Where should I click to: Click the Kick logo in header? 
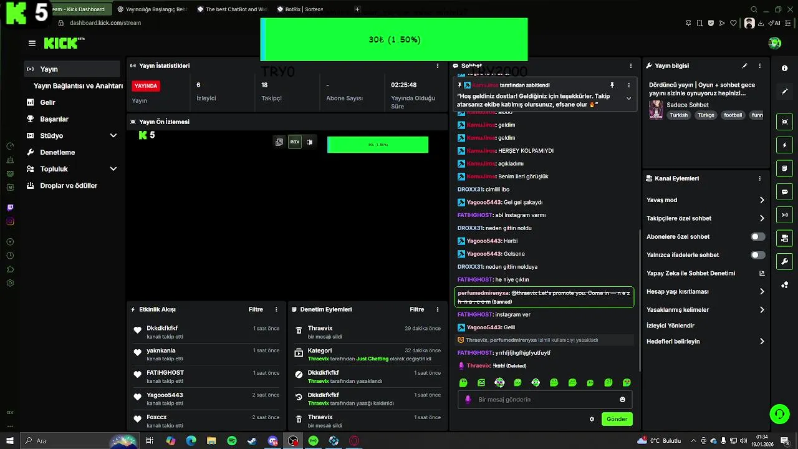click(x=64, y=43)
